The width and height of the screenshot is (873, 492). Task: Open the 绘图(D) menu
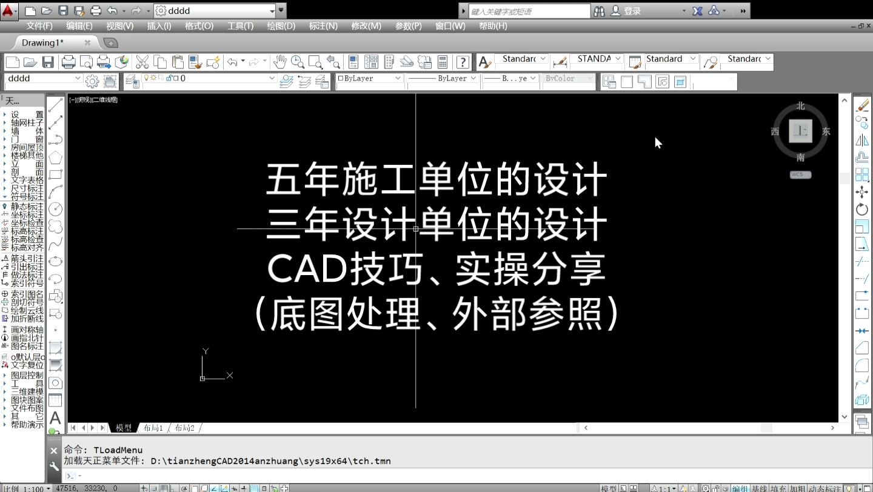click(x=281, y=26)
